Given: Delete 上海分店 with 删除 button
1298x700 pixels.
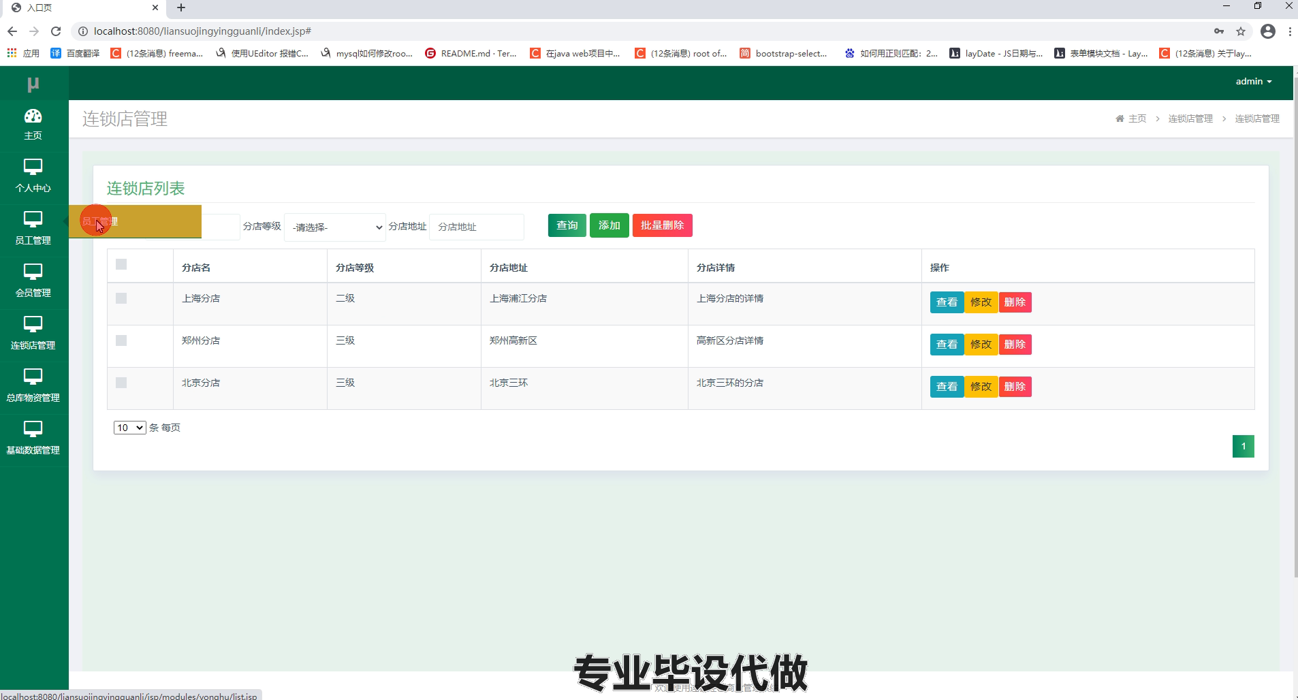Looking at the screenshot, I should 1015,302.
